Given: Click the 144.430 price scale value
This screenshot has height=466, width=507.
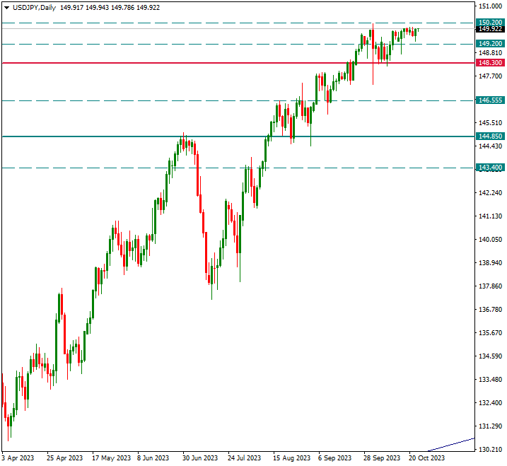Looking at the screenshot, I should [x=490, y=146].
